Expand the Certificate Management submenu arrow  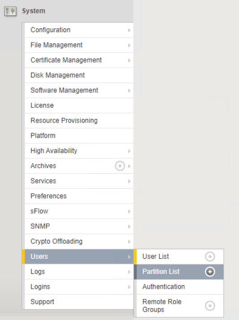129,60
